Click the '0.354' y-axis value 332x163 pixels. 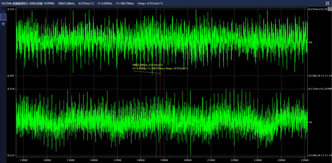click(11, 89)
